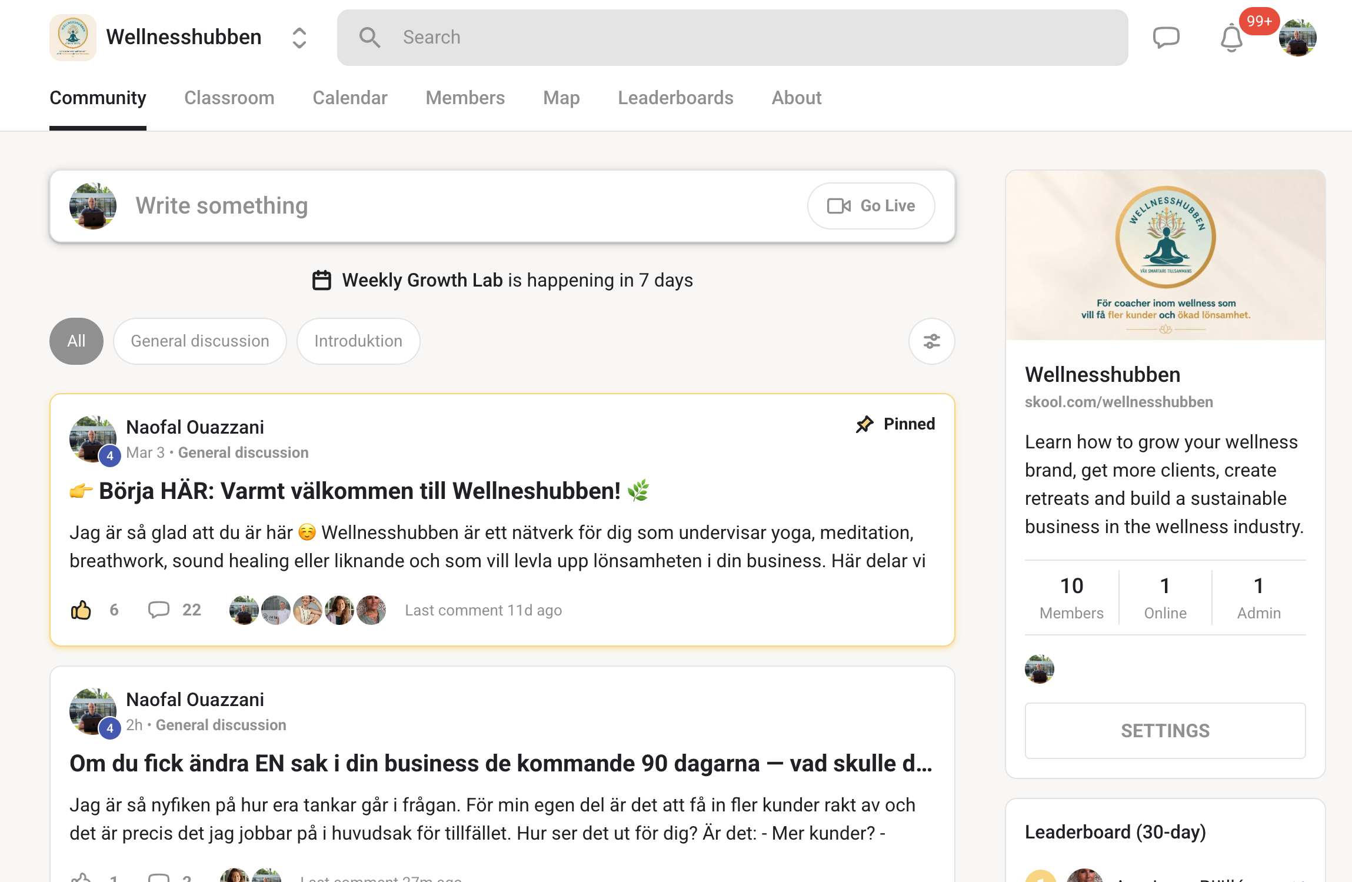
Task: Open the feed filter sliders icon
Action: pyautogui.click(x=932, y=341)
